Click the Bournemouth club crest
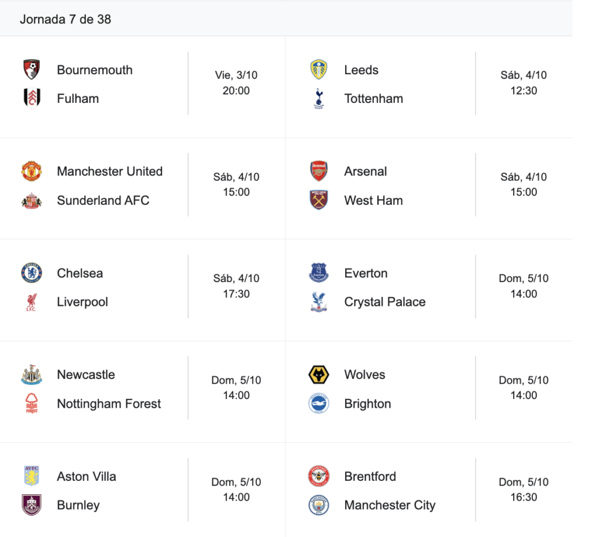 (x=32, y=70)
